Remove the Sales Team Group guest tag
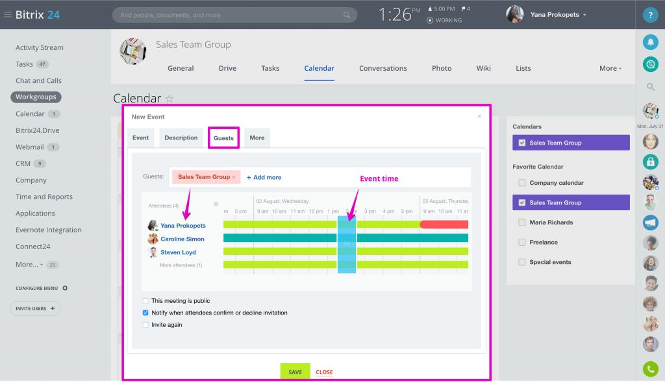 coord(234,177)
